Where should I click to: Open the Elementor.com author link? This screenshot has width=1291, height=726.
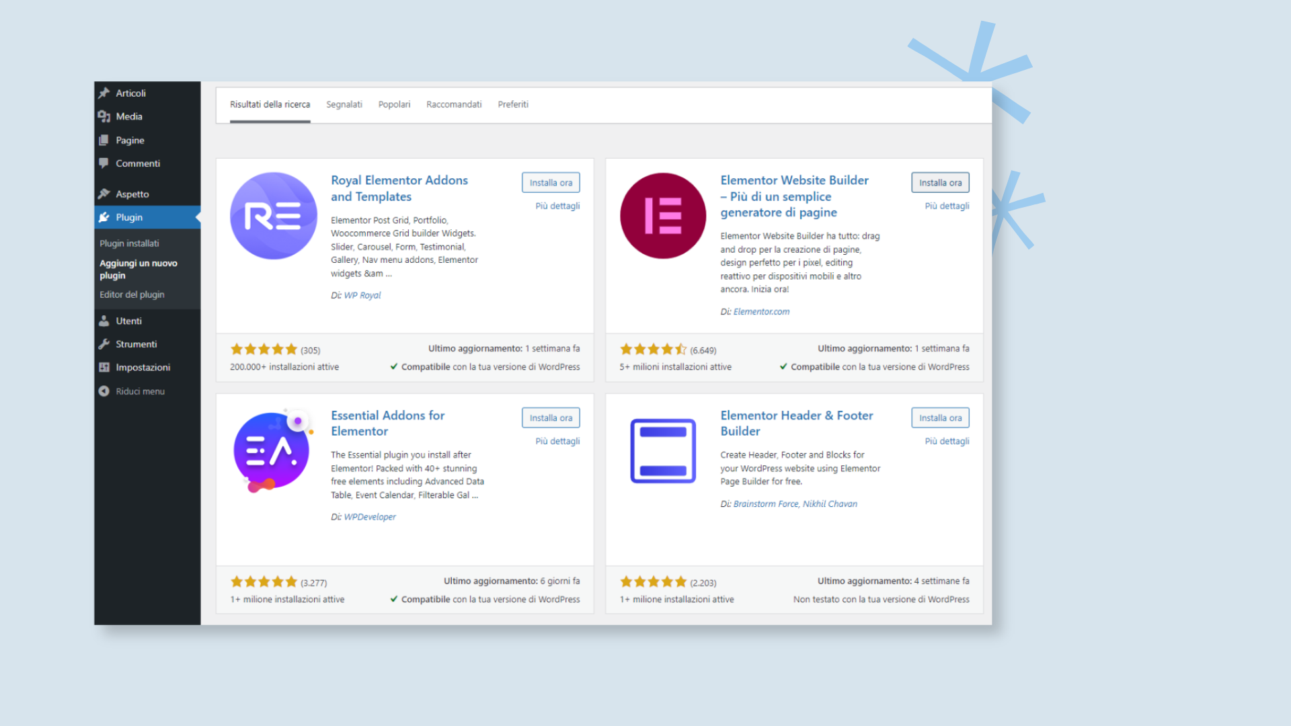point(761,312)
